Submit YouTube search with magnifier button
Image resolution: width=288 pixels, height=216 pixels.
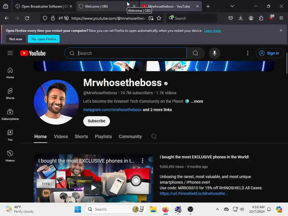coord(195,53)
